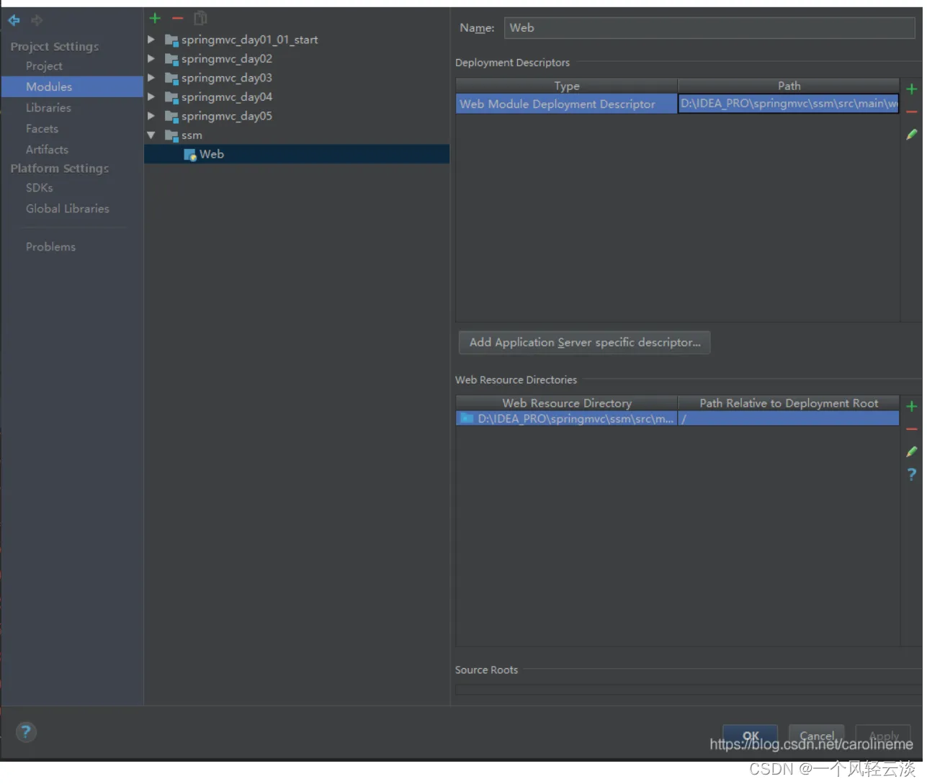927x784 pixels.
Task: Open web resource directories help question mark
Action: click(912, 474)
